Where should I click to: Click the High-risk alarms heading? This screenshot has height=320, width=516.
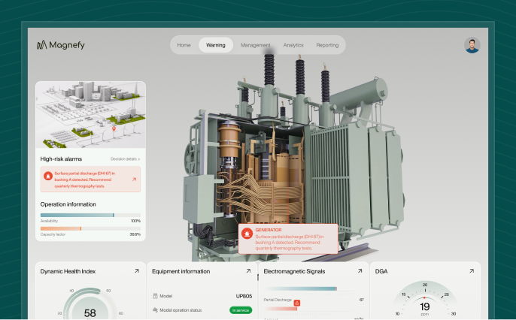coord(61,159)
